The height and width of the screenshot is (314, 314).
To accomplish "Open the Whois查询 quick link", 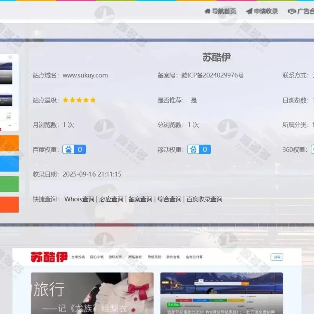I will tap(79, 199).
